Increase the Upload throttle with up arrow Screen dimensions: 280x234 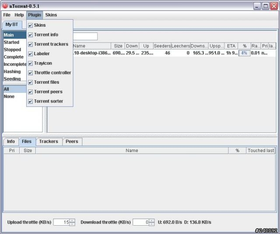[72, 221]
